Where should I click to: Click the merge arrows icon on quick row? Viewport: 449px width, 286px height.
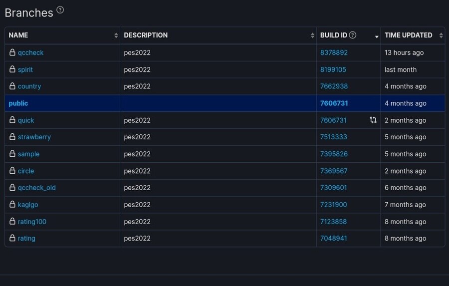pyautogui.click(x=373, y=120)
